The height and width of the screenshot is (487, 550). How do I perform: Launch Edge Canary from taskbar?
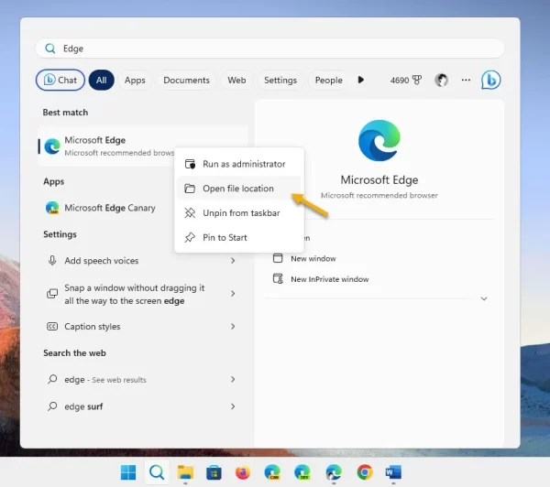tap(272, 472)
